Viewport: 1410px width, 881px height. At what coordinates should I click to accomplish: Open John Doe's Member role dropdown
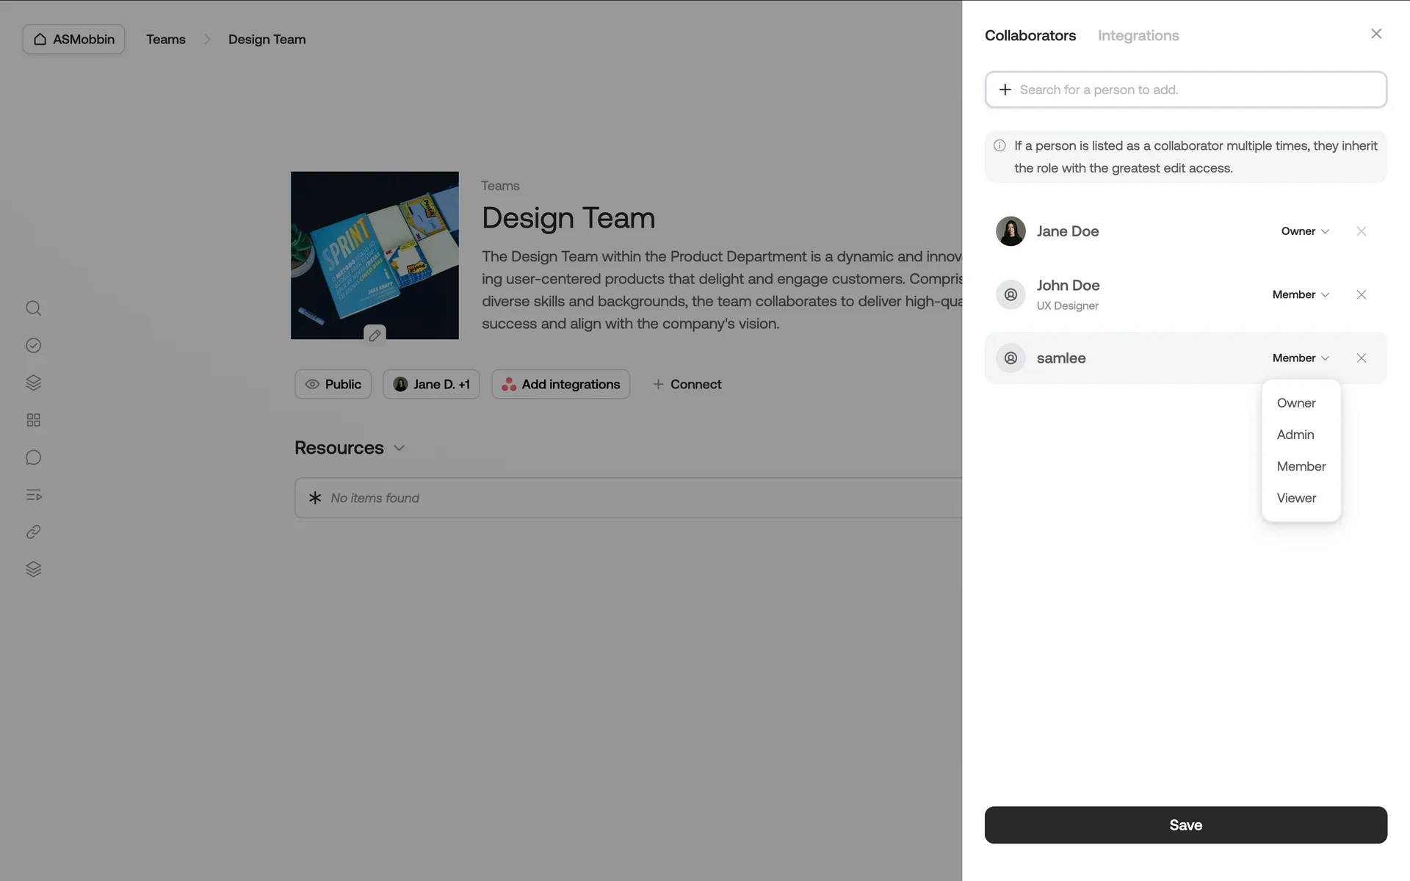[x=1301, y=294]
